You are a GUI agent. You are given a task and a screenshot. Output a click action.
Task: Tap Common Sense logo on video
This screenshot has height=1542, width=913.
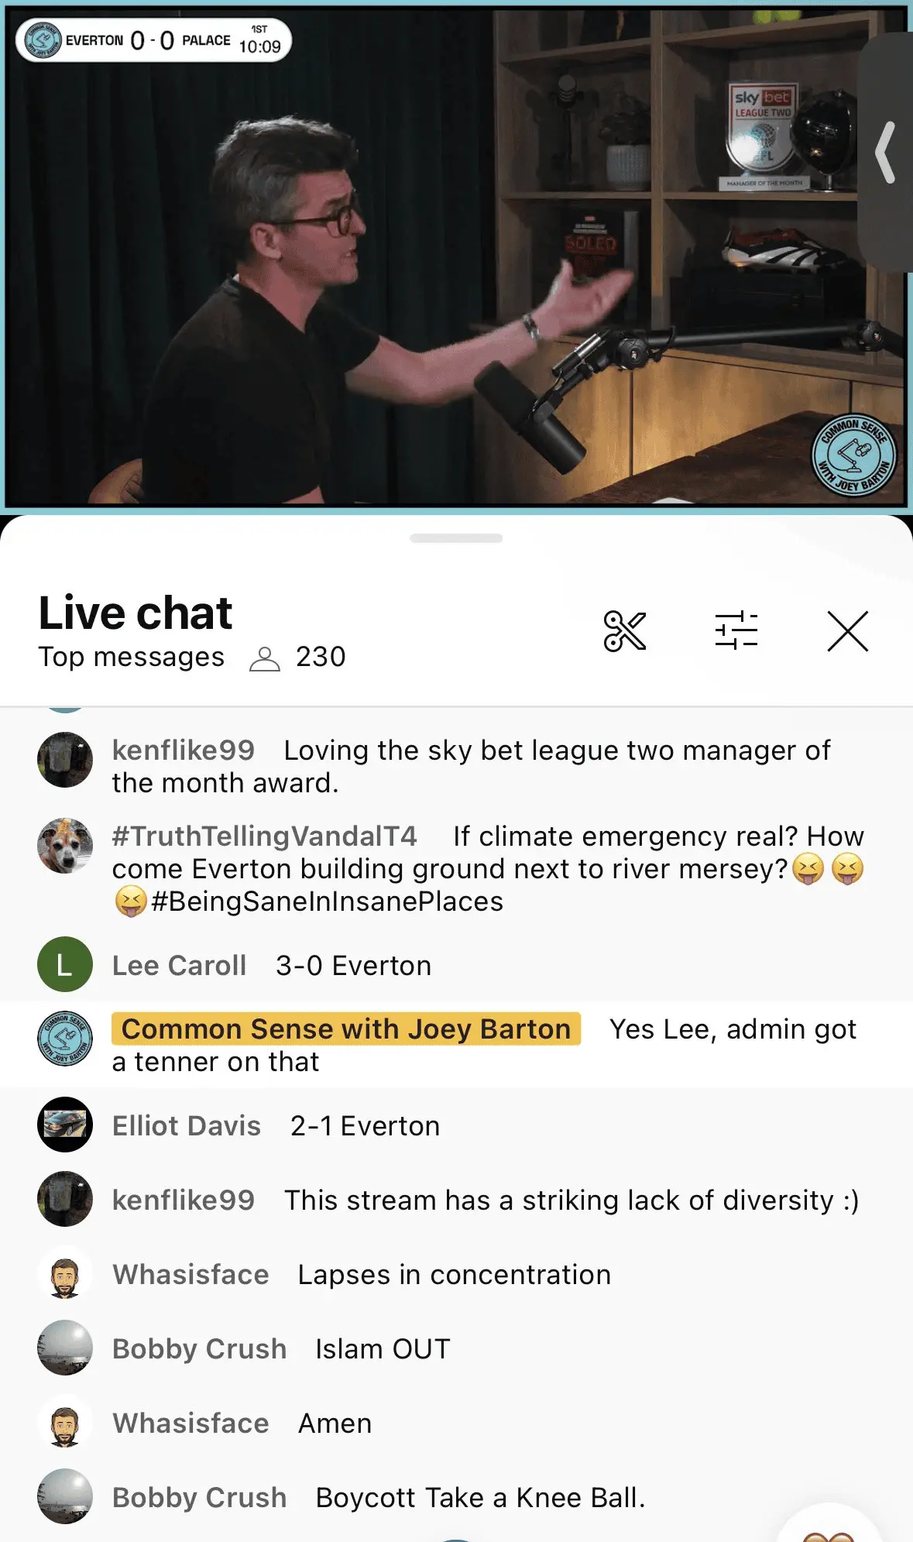[853, 455]
